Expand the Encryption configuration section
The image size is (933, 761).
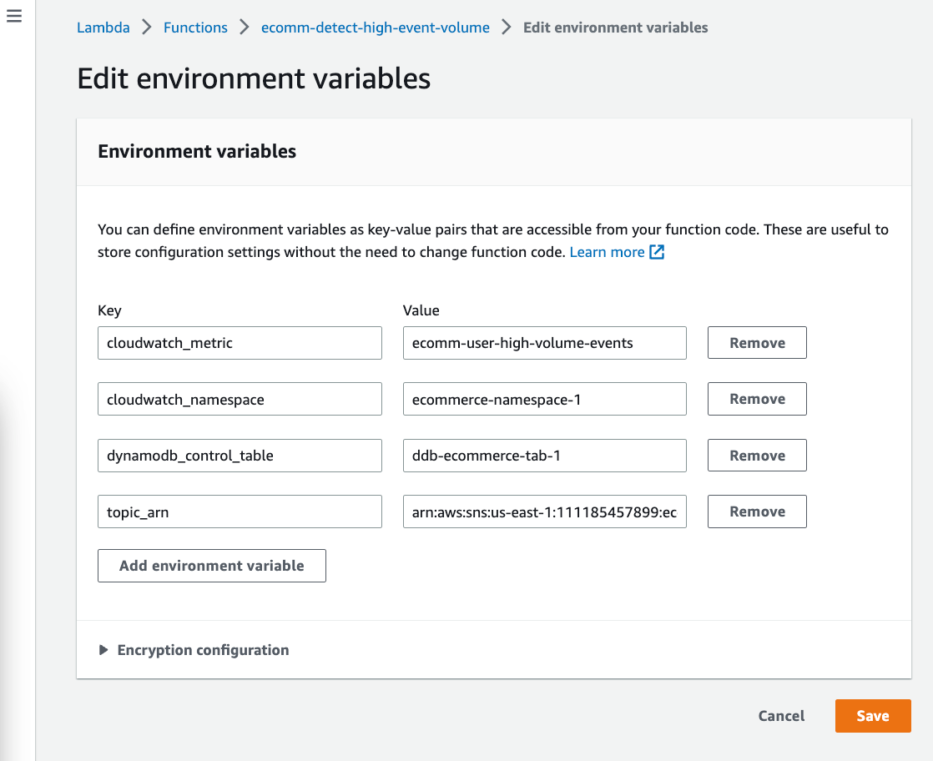coord(194,649)
